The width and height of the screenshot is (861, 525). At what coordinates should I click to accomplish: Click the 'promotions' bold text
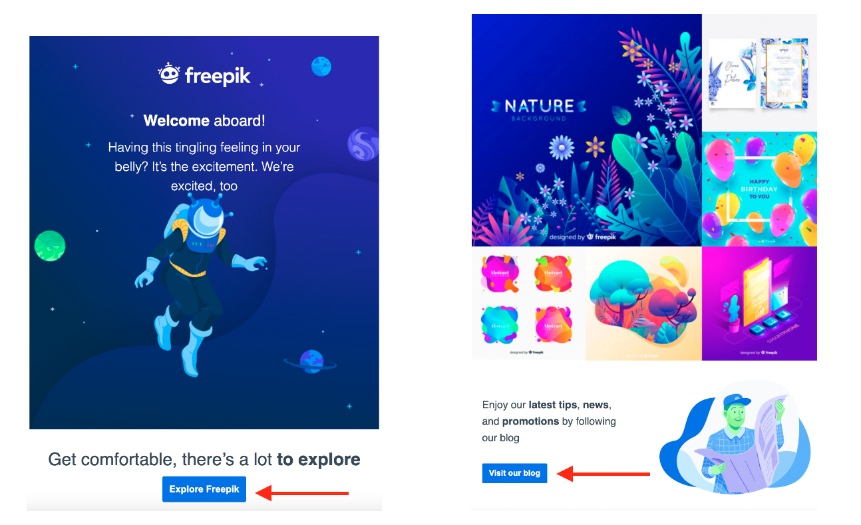click(x=530, y=421)
